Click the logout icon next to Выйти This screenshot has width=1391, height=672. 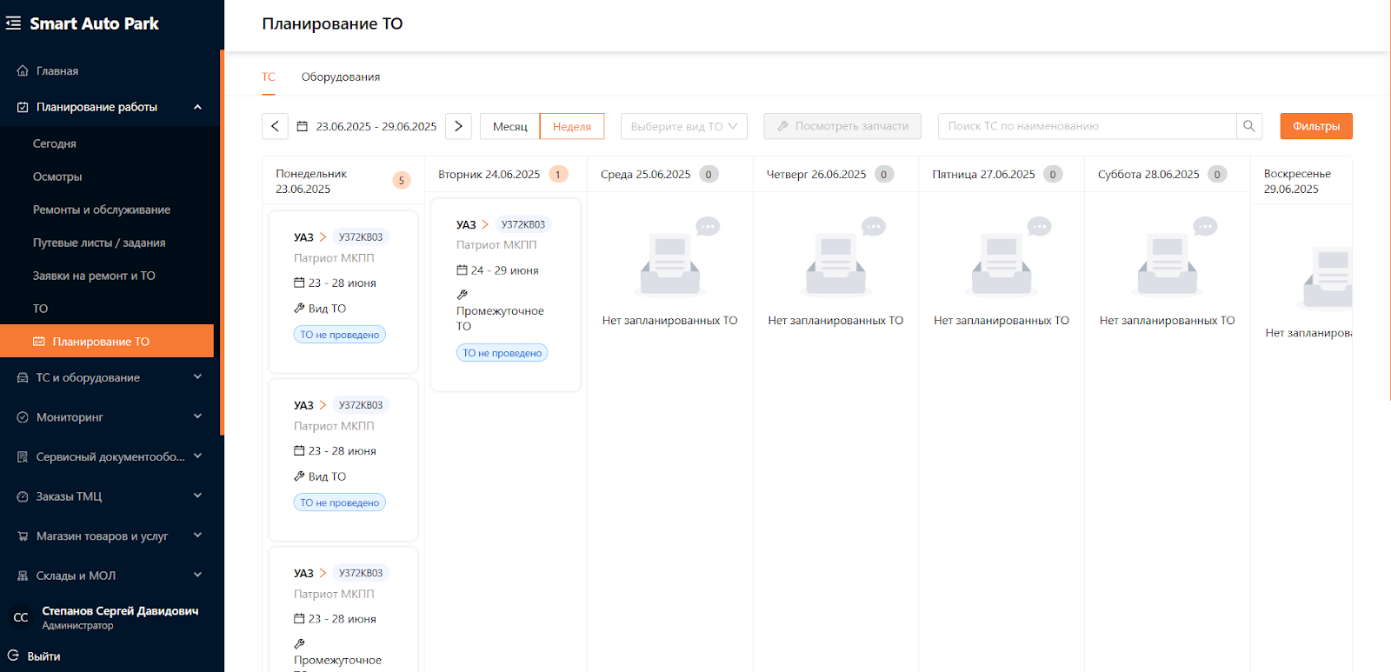click(13, 655)
